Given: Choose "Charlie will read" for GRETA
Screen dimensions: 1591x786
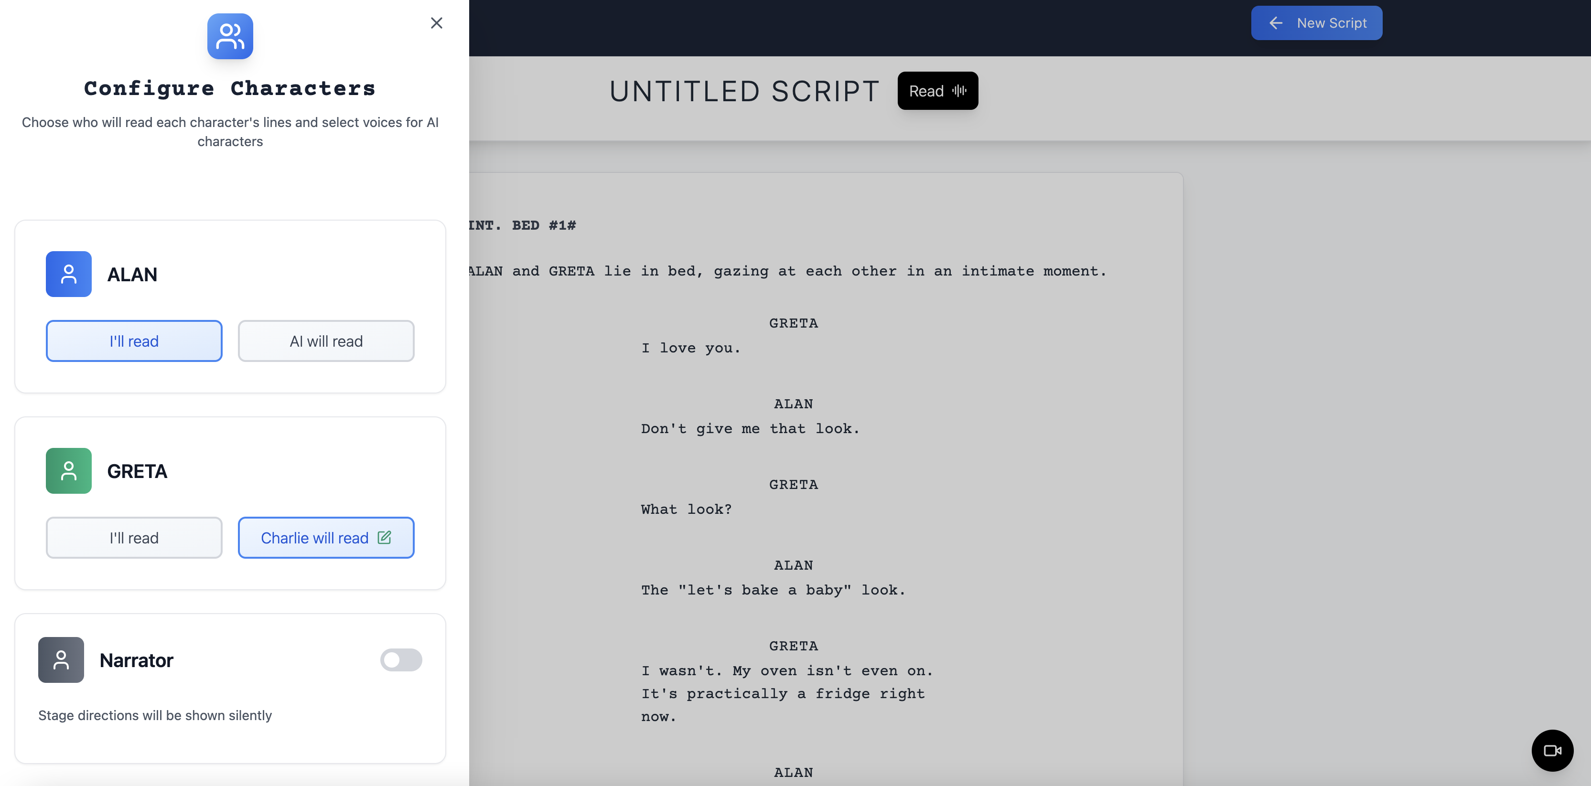Looking at the screenshot, I should [314, 538].
